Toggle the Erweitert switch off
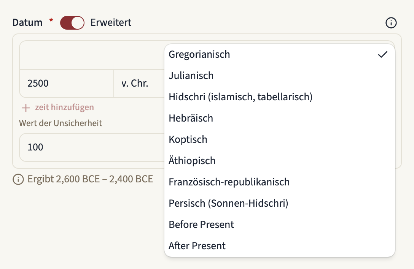This screenshot has width=414, height=269. (x=72, y=23)
